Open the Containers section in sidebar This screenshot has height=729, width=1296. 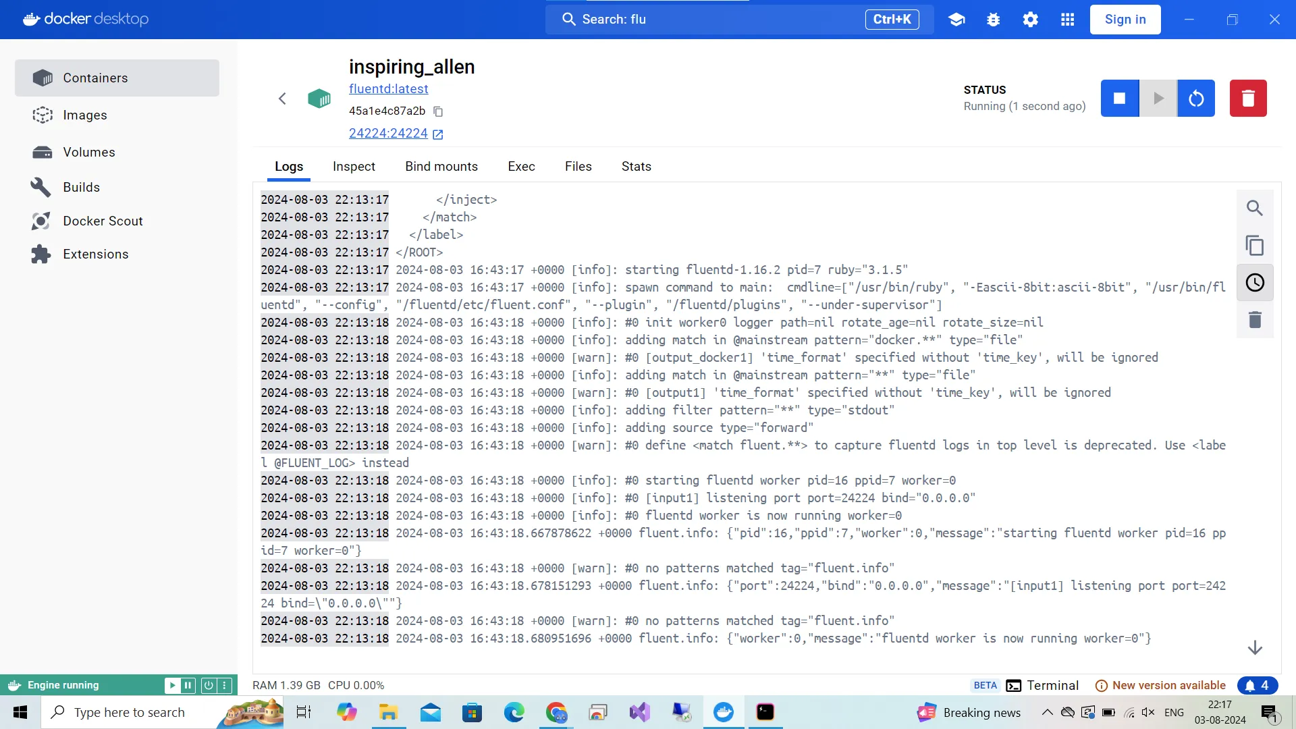117,78
